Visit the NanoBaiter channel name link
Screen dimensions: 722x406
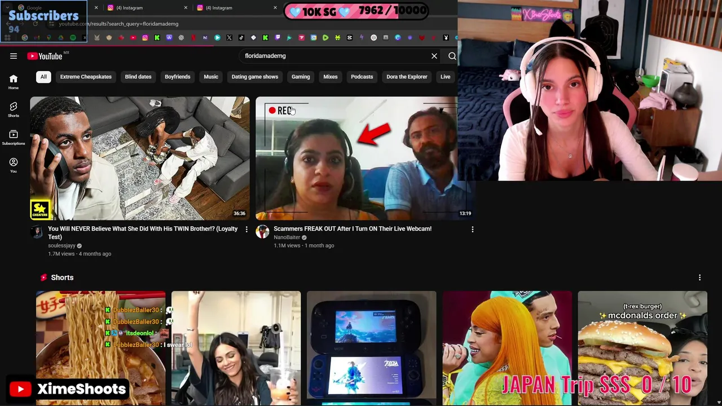pyautogui.click(x=287, y=237)
